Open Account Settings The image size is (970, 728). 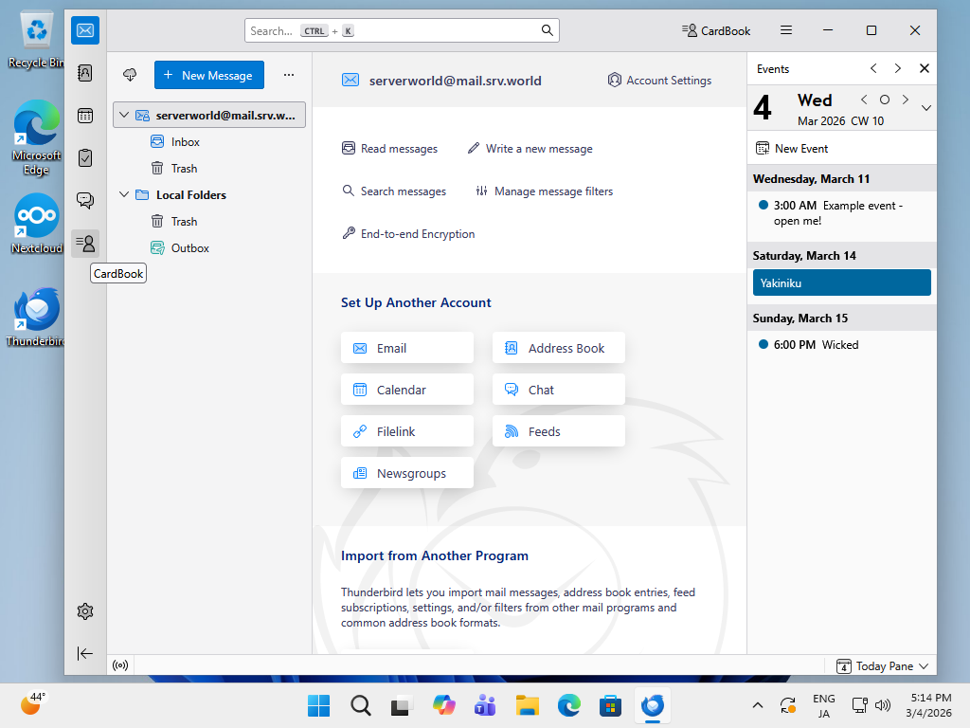click(x=659, y=81)
